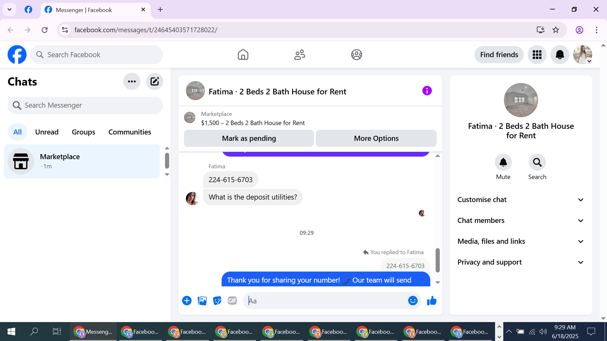Screen dimensions: 607x341
Task: Click the Find friends button
Action: tap(499, 55)
